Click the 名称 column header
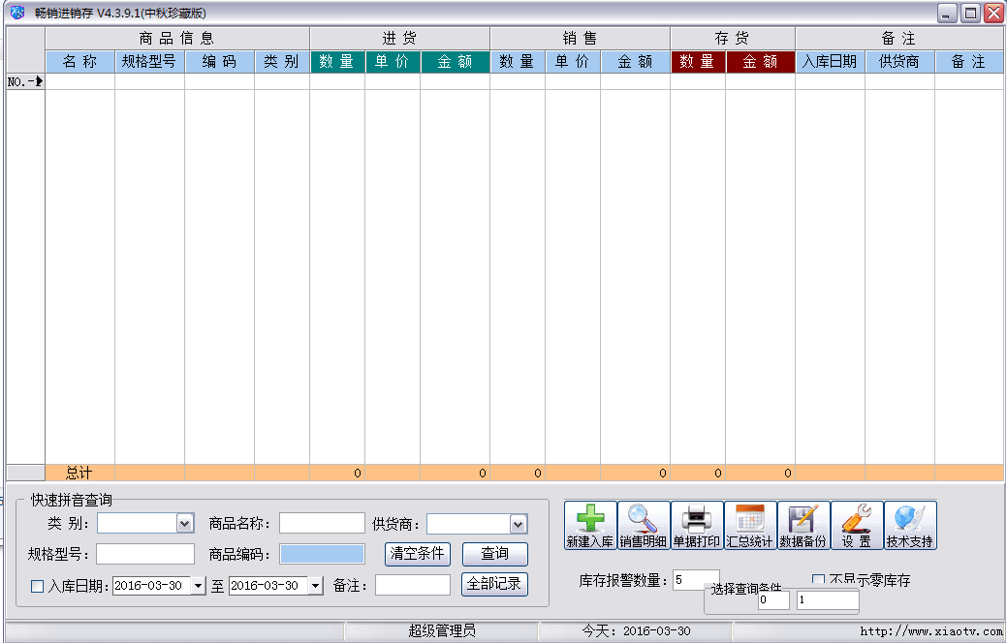1007x643 pixels. coord(79,62)
